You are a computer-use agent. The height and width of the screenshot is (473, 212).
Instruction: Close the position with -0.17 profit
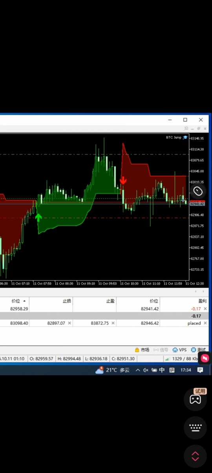pyautogui.click(x=205, y=309)
